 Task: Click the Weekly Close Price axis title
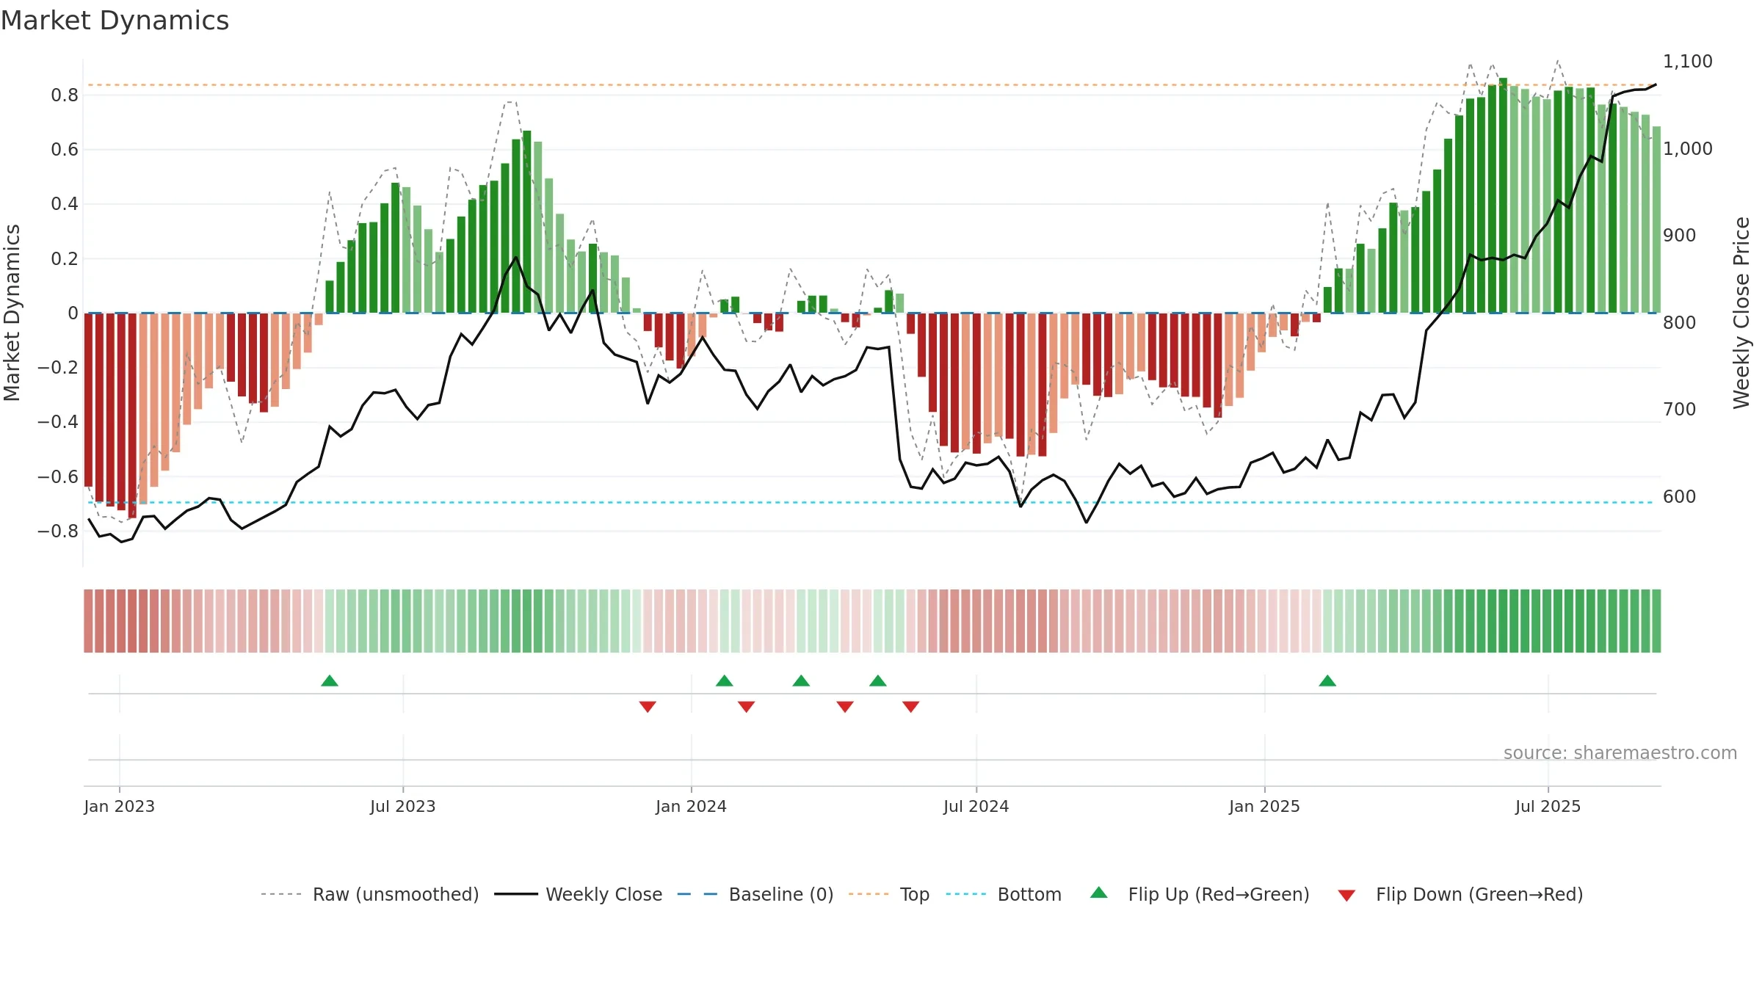pyautogui.click(x=1742, y=313)
